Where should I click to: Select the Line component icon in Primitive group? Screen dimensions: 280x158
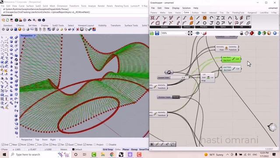click(x=198, y=18)
